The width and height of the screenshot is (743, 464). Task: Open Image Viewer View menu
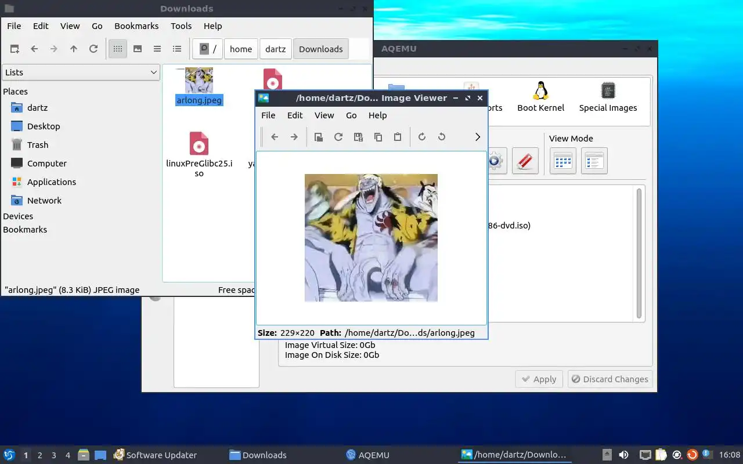click(324, 115)
